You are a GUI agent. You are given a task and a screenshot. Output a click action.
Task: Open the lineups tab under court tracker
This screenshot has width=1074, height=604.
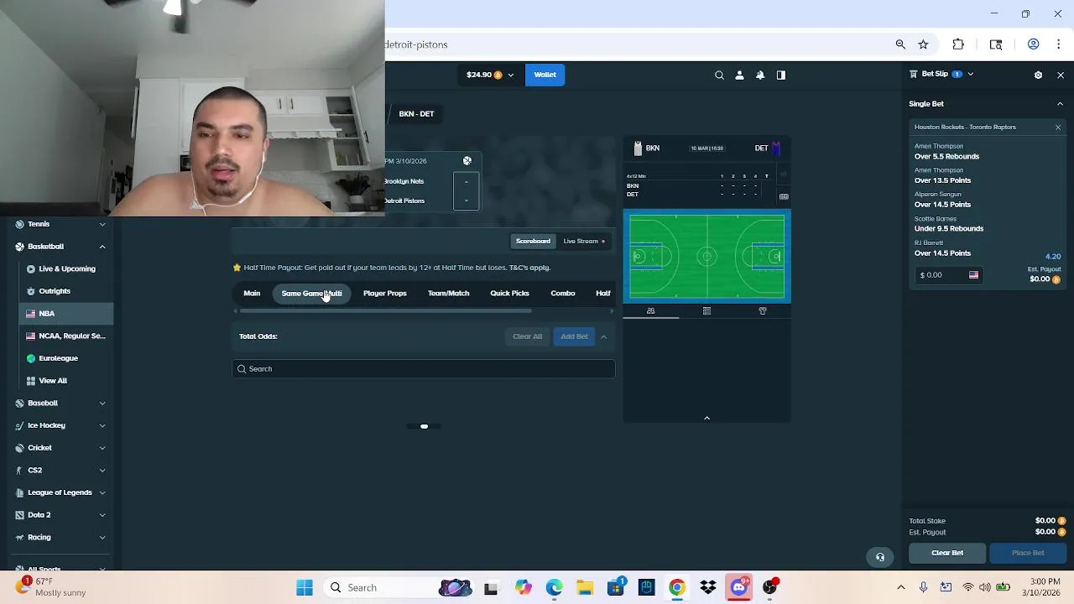tap(650, 311)
